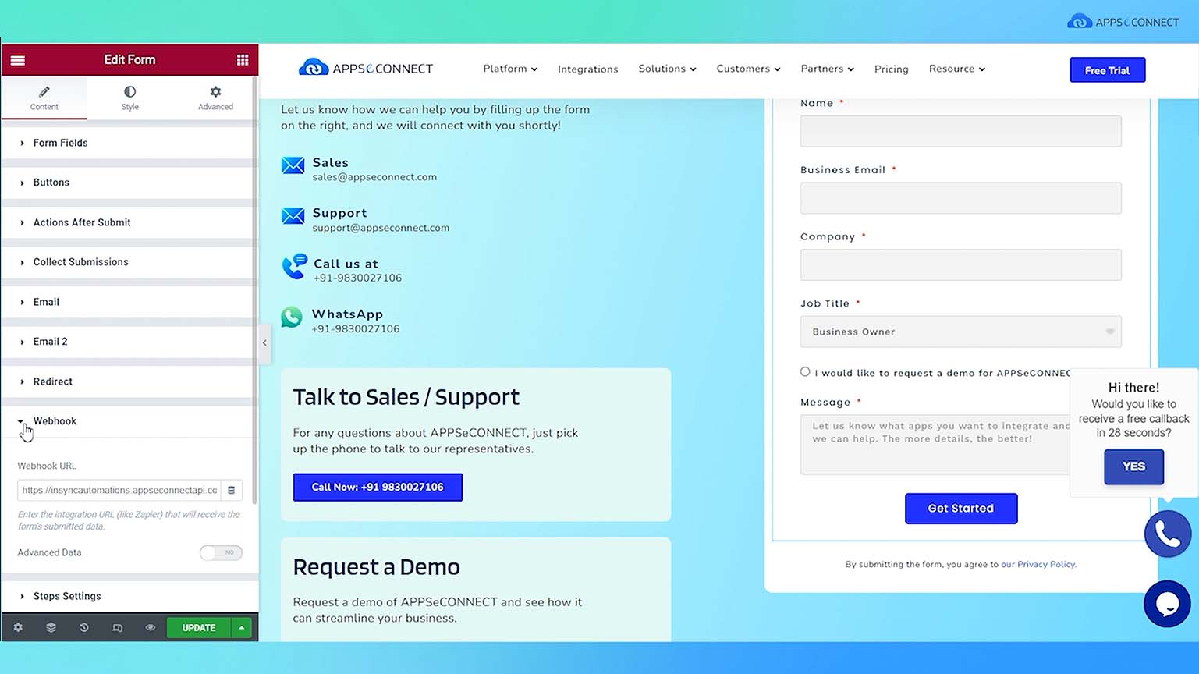Open the History icon in bottom bar
This screenshot has height=674, width=1199.
click(x=84, y=627)
